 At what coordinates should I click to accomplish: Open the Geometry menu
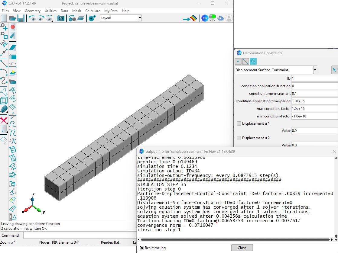[x=33, y=11]
